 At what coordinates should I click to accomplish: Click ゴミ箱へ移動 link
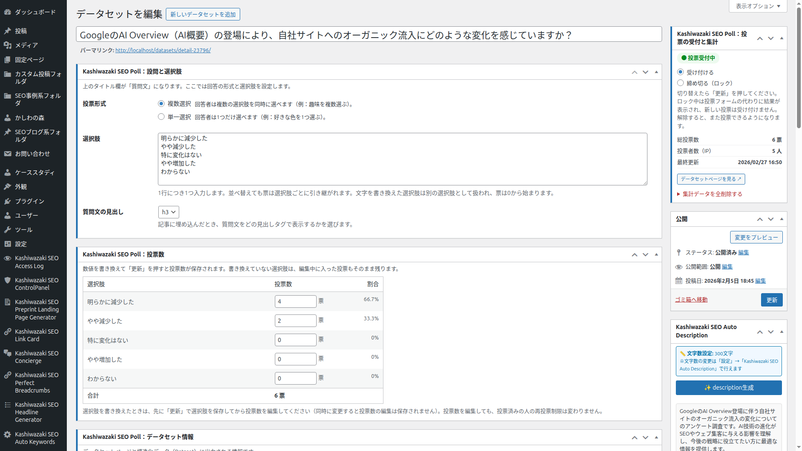[x=691, y=299]
